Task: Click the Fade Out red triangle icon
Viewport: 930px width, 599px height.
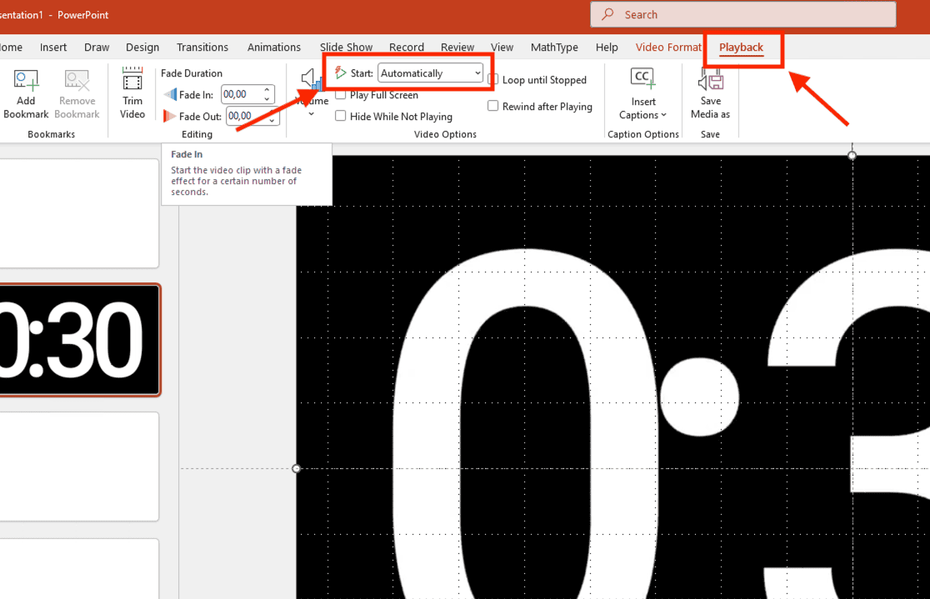Action: pyautogui.click(x=169, y=117)
